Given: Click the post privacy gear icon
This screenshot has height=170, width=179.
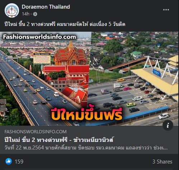Looking at the screenshot, I should click(35, 14).
